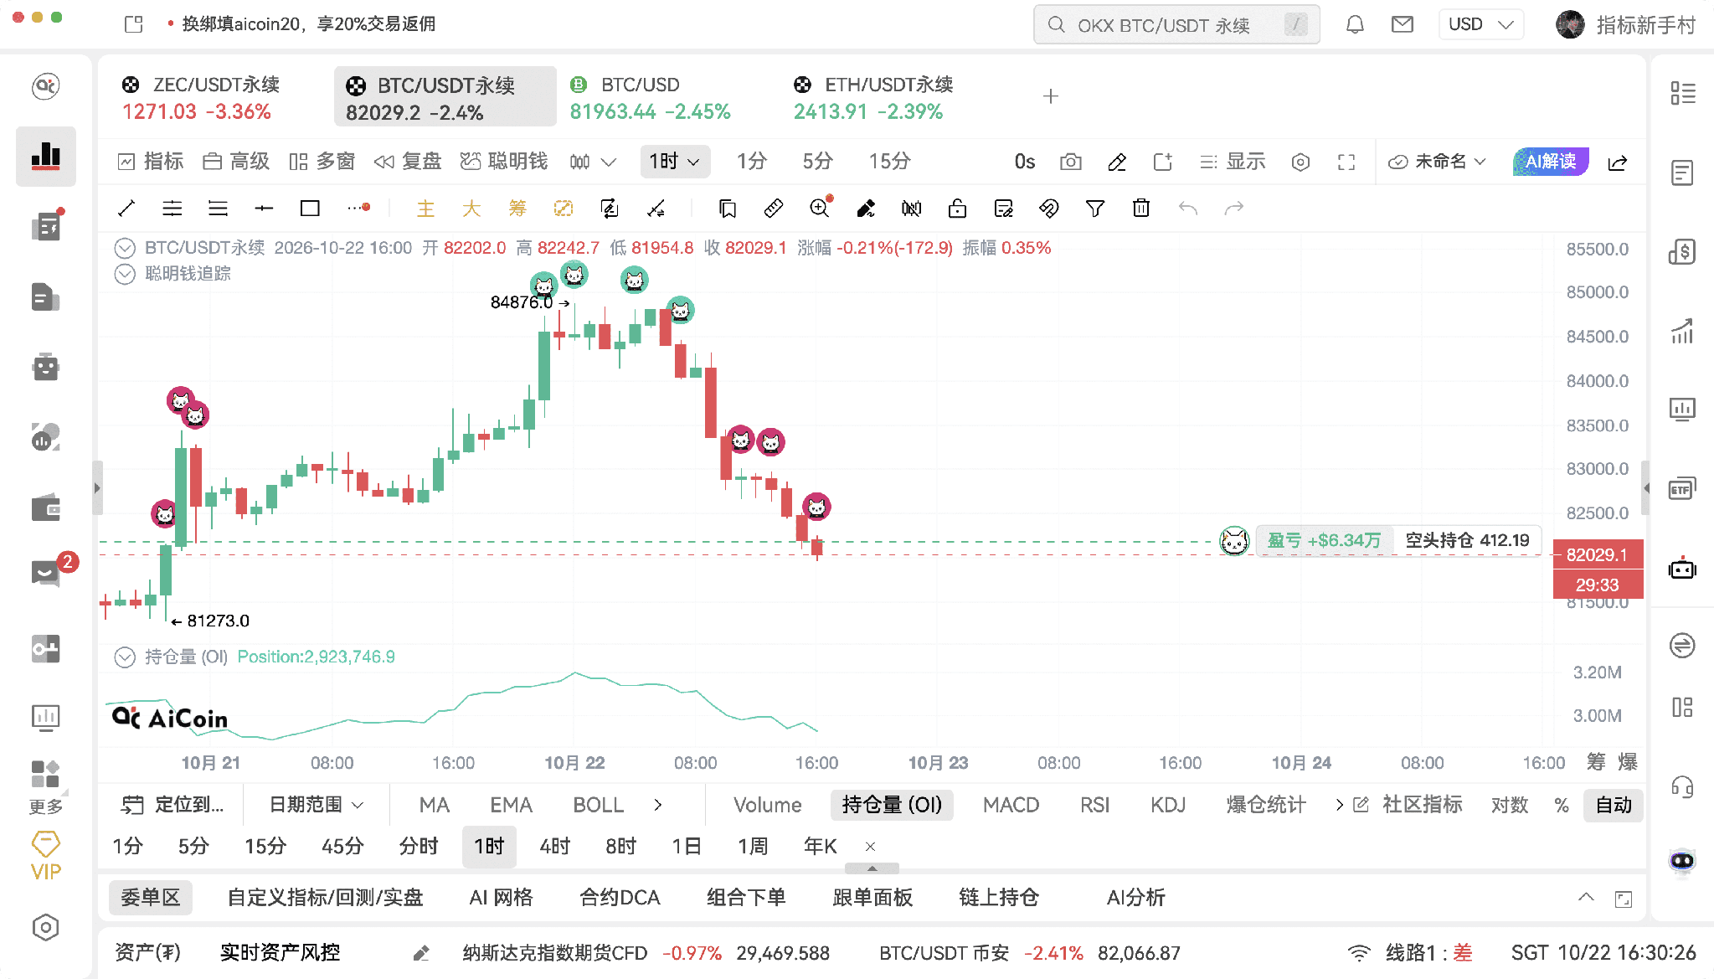Toggle the 聪明钱追踪 indicator visibility
1714x979 pixels.
coord(125,274)
